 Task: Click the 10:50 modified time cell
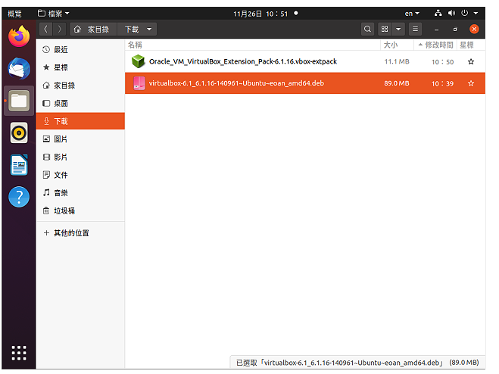442,62
